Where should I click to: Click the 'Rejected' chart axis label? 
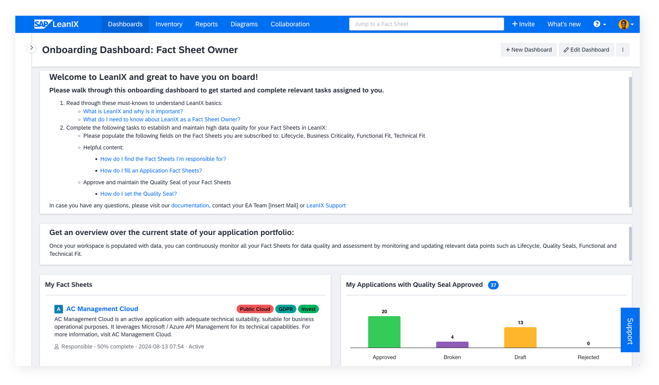pos(588,357)
